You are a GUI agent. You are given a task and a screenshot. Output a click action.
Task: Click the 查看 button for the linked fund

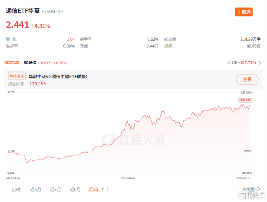247,79
